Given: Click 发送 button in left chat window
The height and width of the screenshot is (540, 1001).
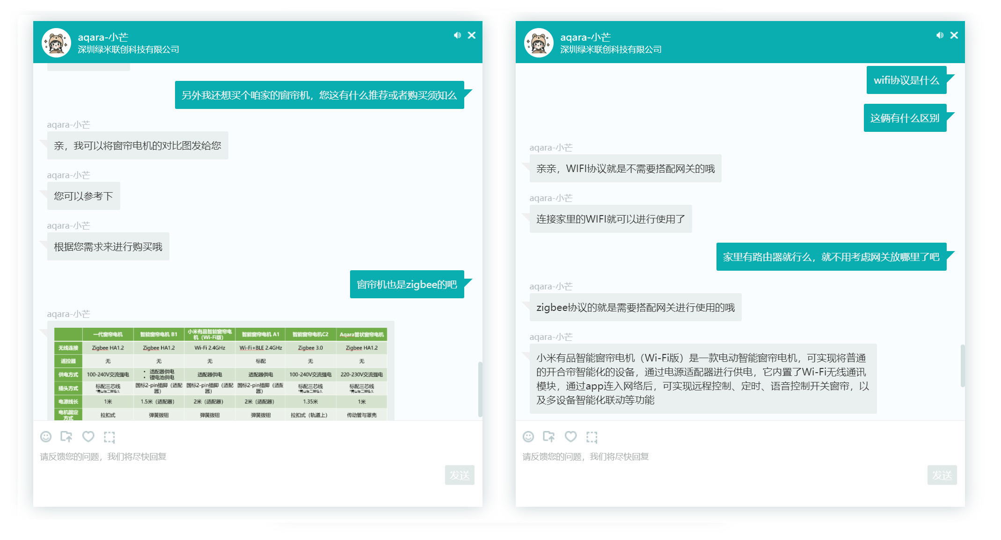Looking at the screenshot, I should [460, 475].
